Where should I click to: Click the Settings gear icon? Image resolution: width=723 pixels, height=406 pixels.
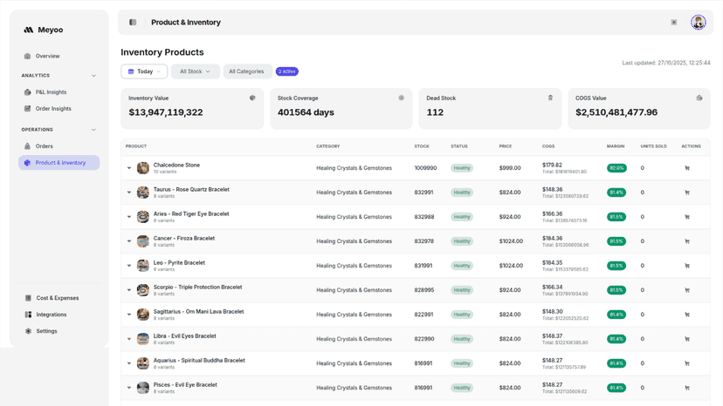[28, 331]
